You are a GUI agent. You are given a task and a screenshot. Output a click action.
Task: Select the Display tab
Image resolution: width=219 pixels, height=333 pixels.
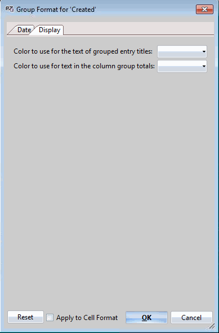click(x=50, y=30)
